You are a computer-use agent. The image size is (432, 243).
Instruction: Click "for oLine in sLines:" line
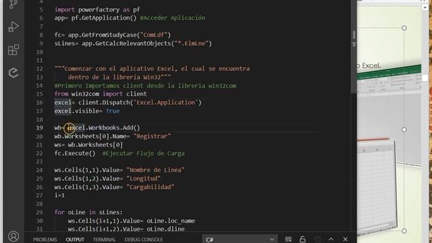[88, 213]
